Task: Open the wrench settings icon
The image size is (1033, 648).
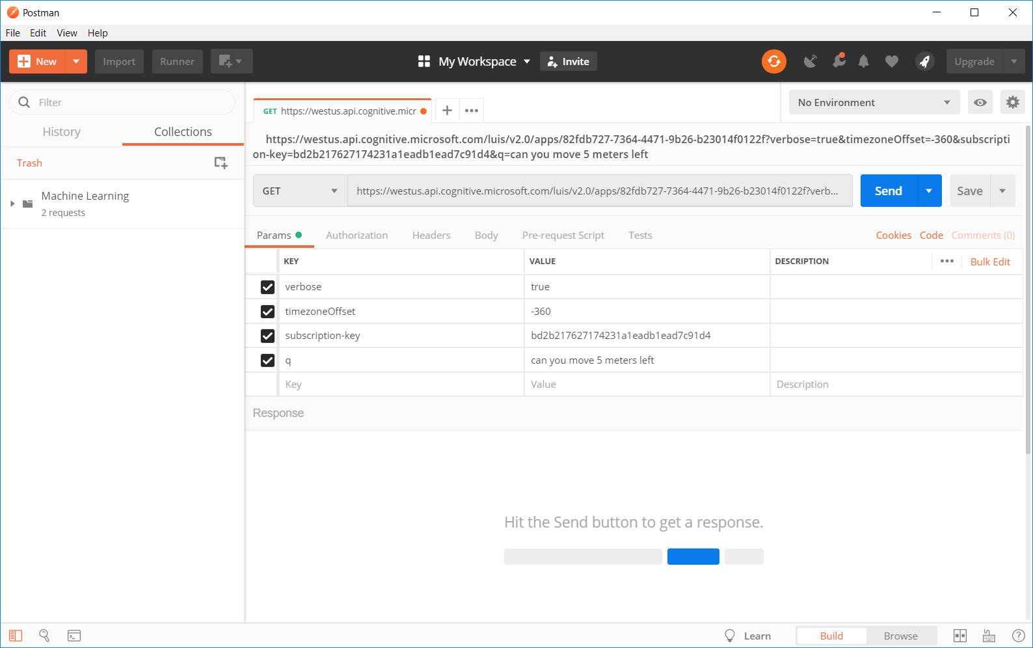Action: coord(839,61)
